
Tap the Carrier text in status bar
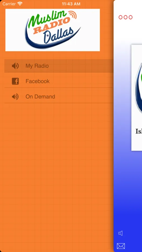click(x=9, y=4)
